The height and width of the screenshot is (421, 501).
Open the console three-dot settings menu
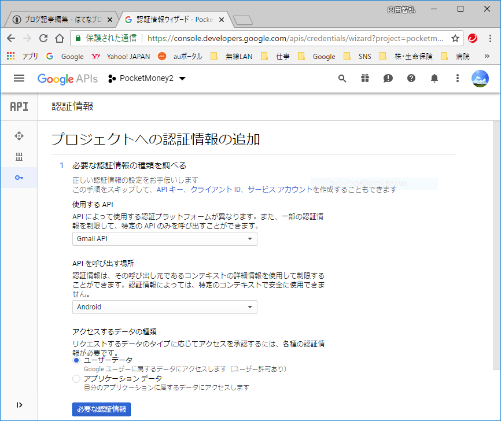pyautogui.click(x=457, y=78)
